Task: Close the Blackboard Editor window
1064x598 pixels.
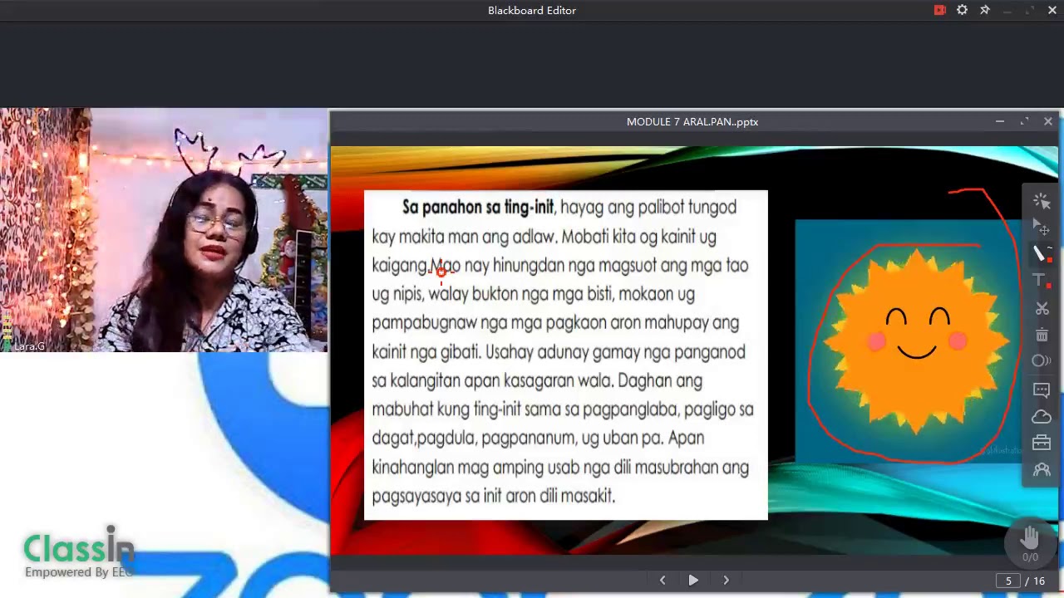Action: pyautogui.click(x=1052, y=10)
